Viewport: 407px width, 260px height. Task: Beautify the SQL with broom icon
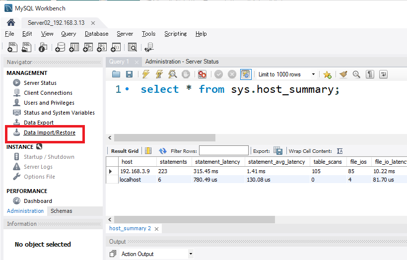pos(343,74)
